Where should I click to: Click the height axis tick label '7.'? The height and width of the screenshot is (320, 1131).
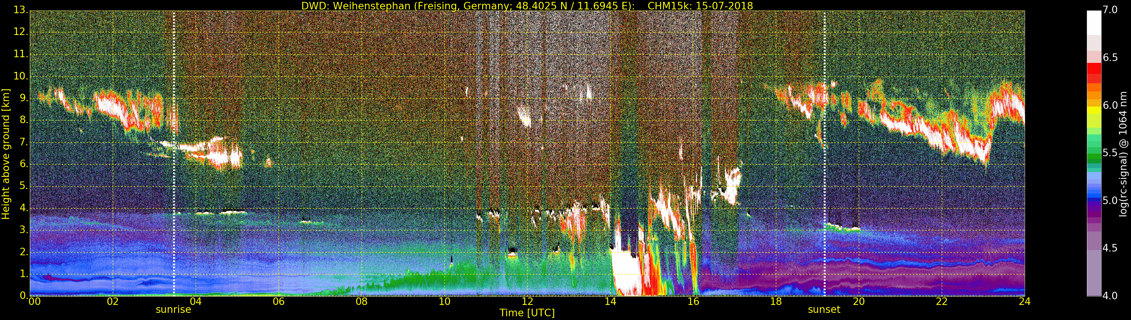23,142
